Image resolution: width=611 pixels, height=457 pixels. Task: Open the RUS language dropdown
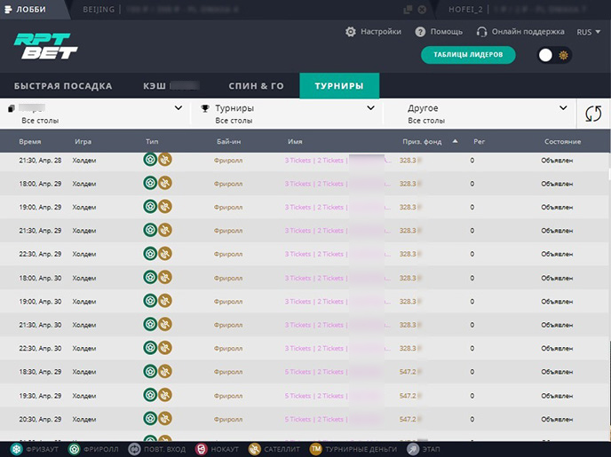tap(588, 32)
